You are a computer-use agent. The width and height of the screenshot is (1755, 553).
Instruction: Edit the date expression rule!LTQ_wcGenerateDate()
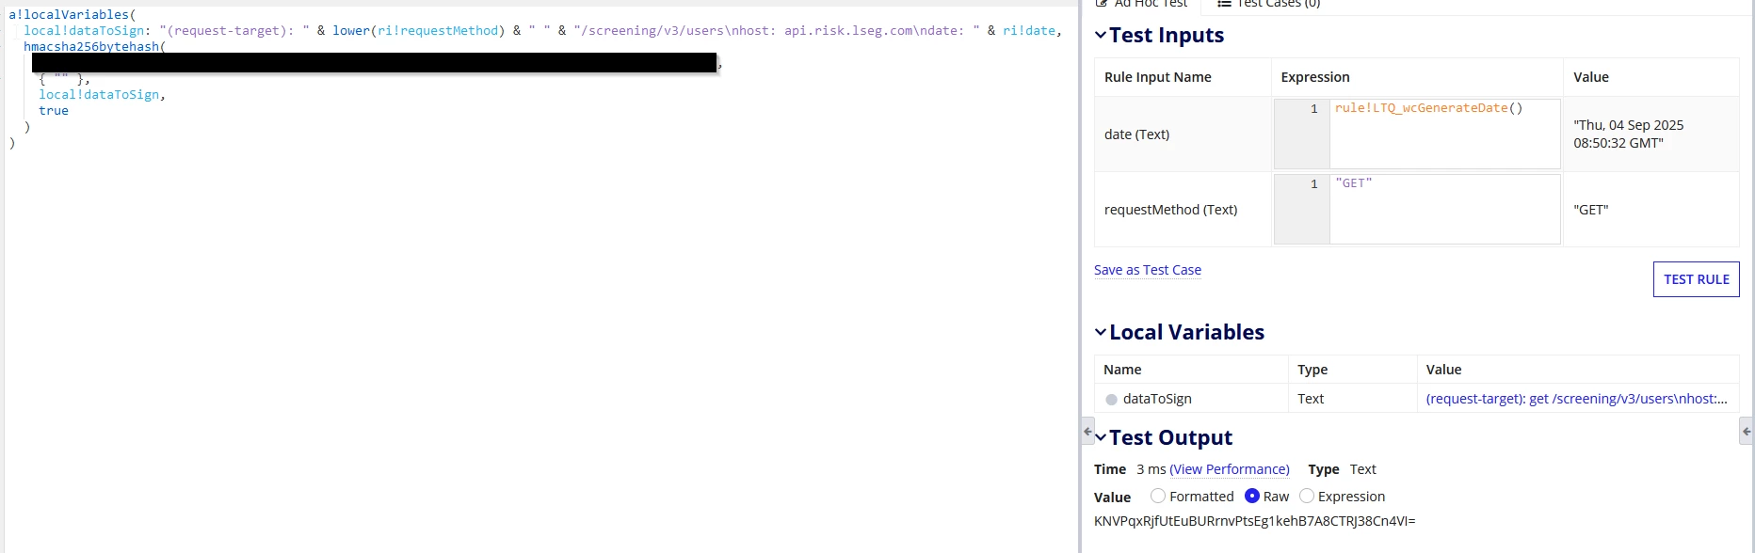point(1444,134)
